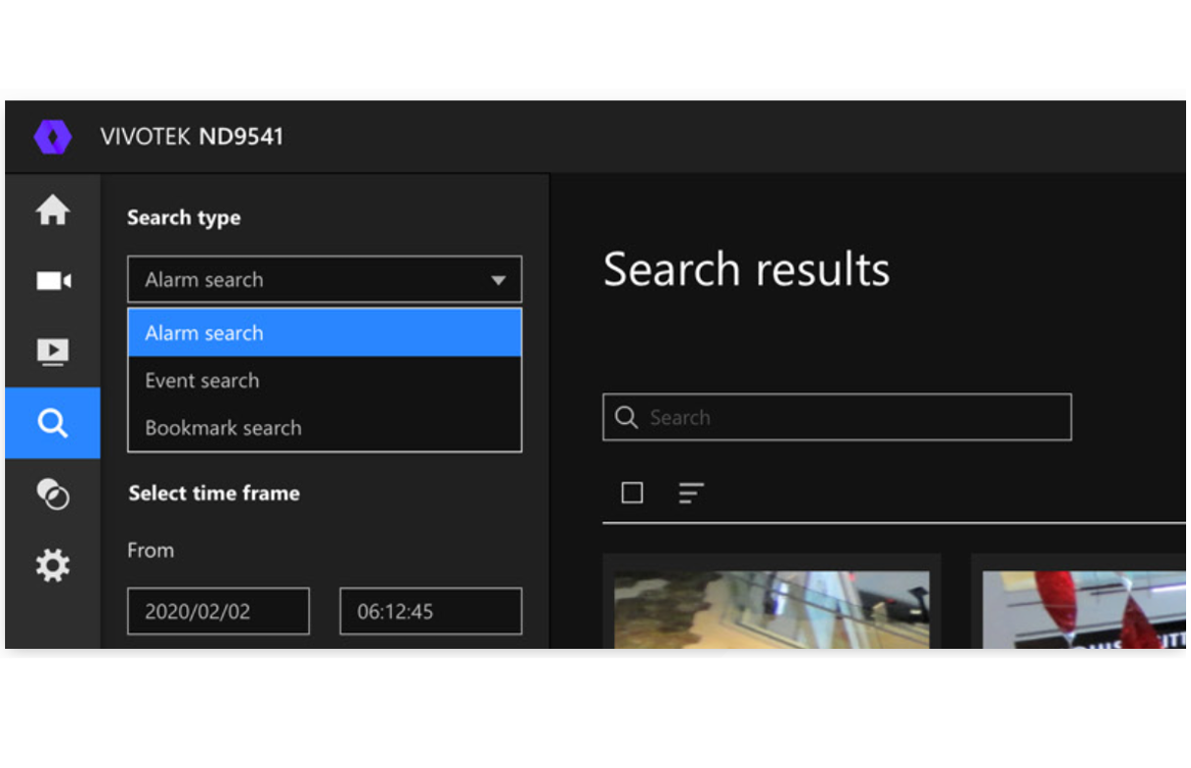Open the playback icon in sidebar
Image resolution: width=1191 pixels, height=768 pixels.
click(53, 351)
